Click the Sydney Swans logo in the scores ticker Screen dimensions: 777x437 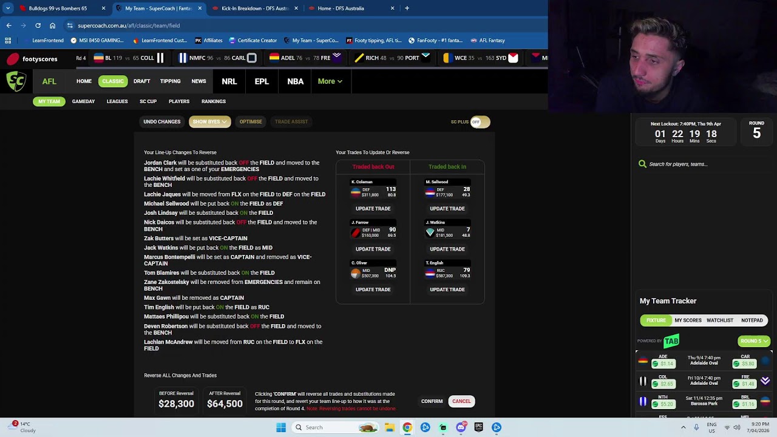point(514,58)
